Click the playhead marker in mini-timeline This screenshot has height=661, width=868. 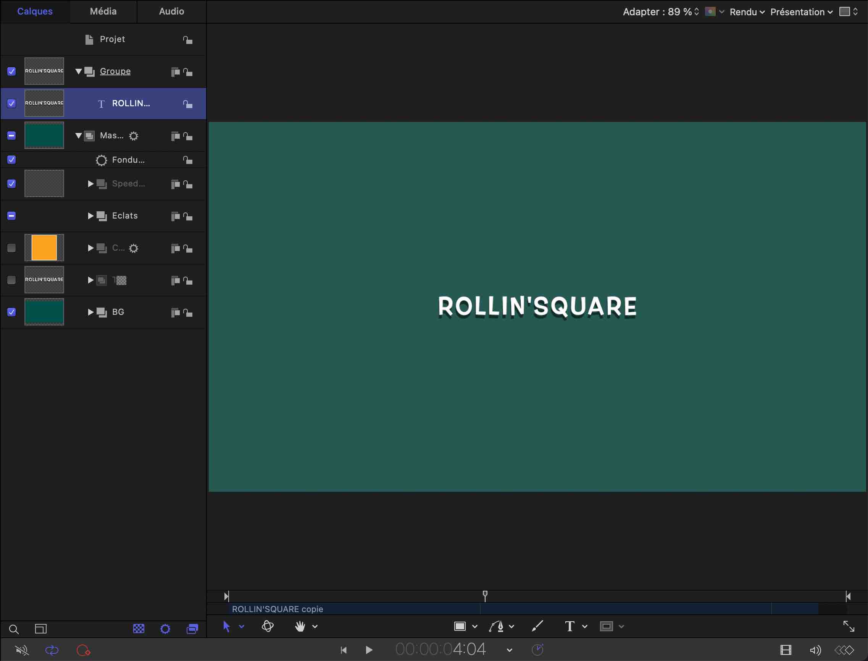point(485,596)
